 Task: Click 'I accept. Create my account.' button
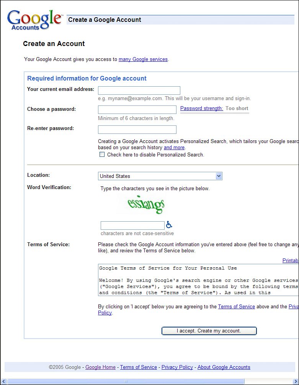(209, 331)
